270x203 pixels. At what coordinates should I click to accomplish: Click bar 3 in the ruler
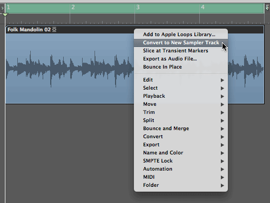pyautogui.click(x=138, y=8)
